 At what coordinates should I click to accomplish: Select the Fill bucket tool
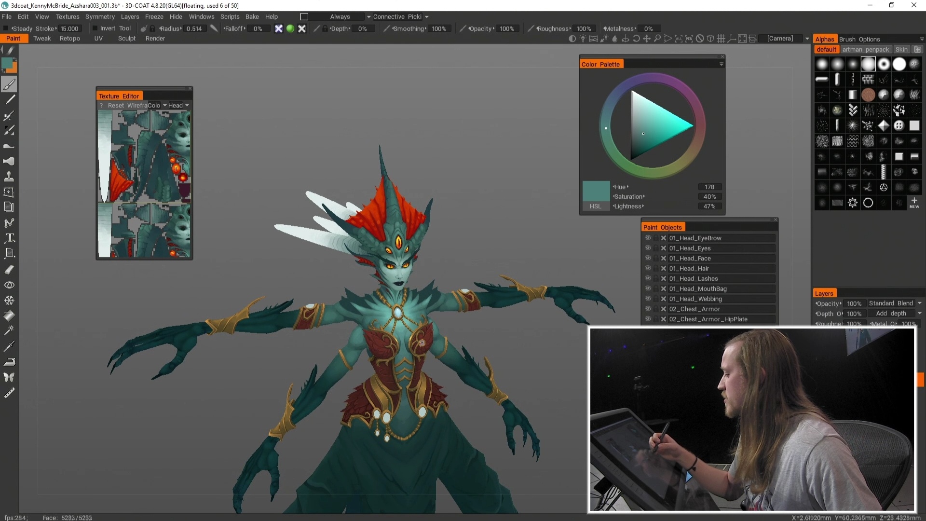tap(9, 315)
